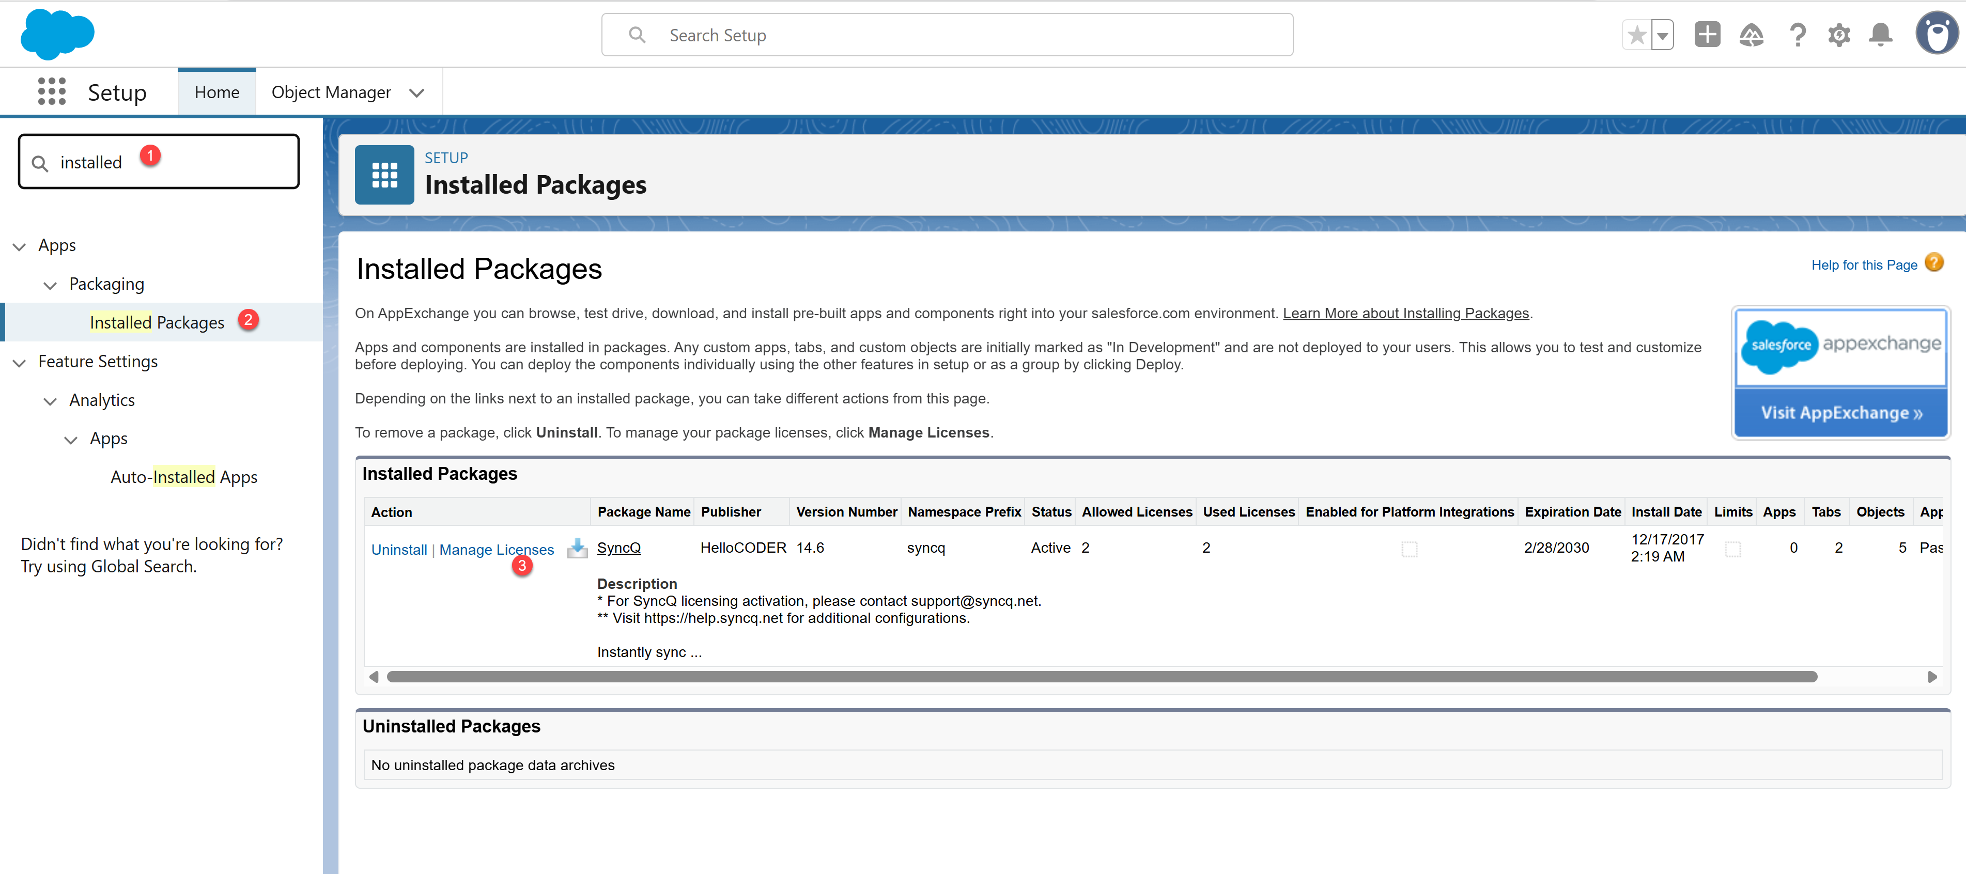Screen dimensions: 1966x874
Task: Click the table's horizontal scrollbar thumb
Action: [1101, 677]
